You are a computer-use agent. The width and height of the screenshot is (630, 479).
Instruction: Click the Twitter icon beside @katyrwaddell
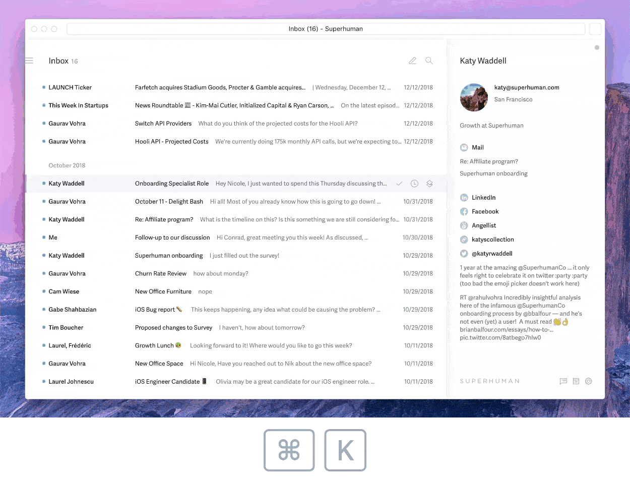(x=464, y=254)
